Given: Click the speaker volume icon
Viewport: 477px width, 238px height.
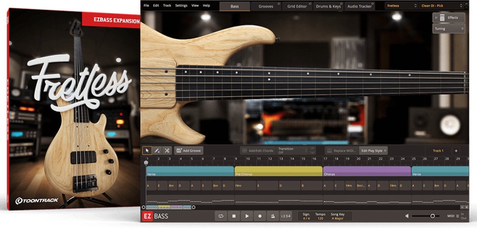Looking at the screenshot, I should pos(407,216).
